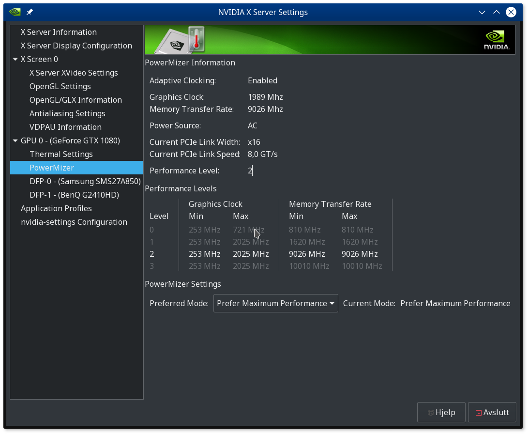Screen dimensions: 529x435
Task: Click the Avslutt button to quit
Action: [x=492, y=412]
